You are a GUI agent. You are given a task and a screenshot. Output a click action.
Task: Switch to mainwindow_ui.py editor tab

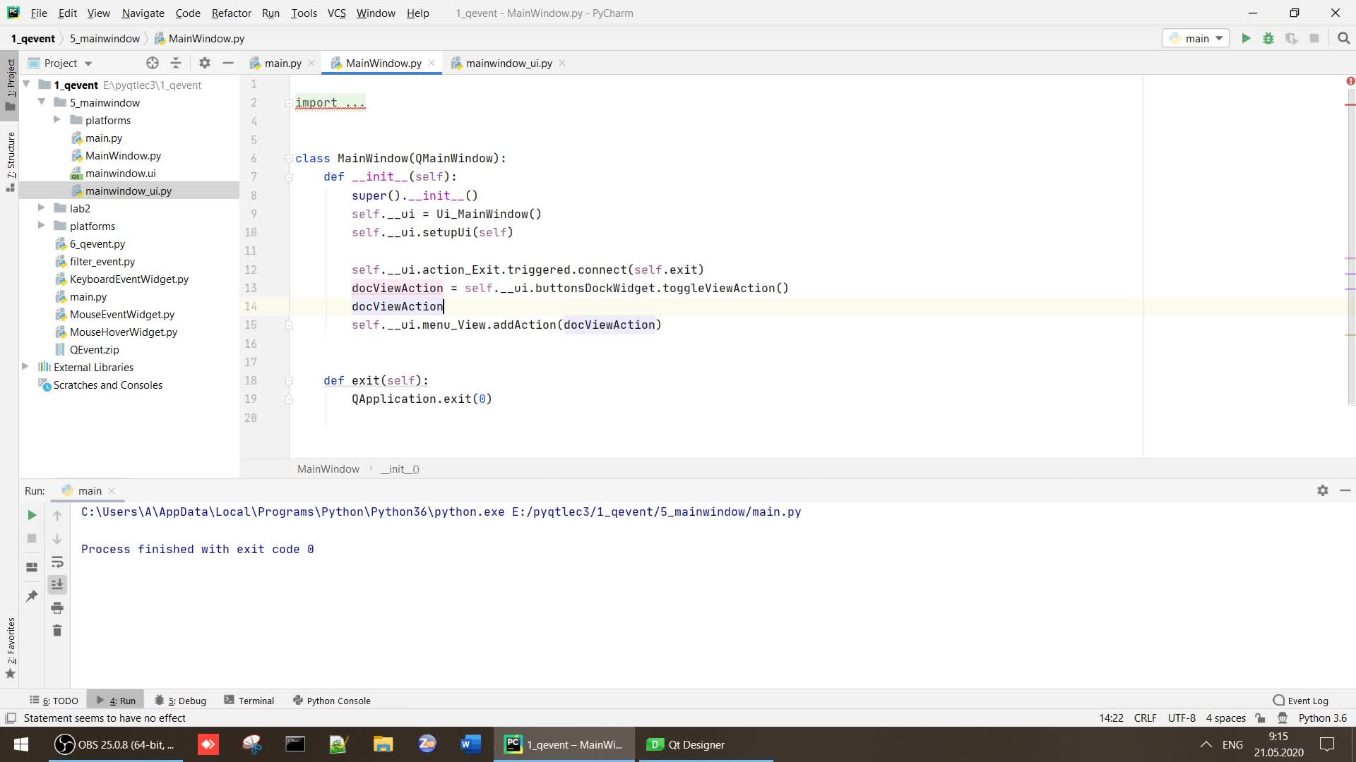(509, 63)
